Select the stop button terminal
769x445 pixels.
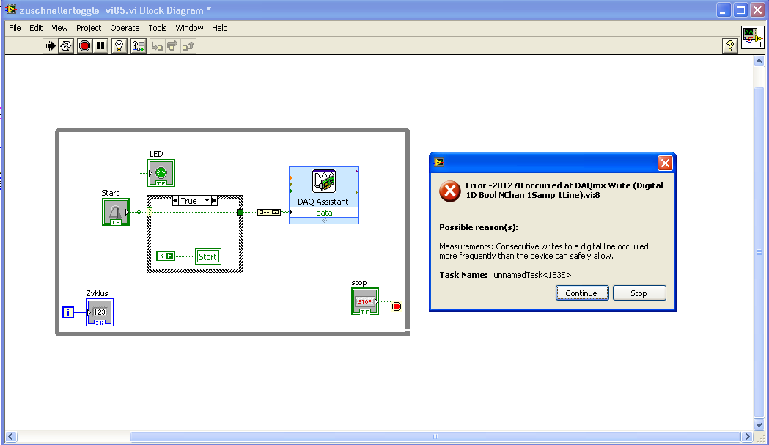[x=365, y=301]
